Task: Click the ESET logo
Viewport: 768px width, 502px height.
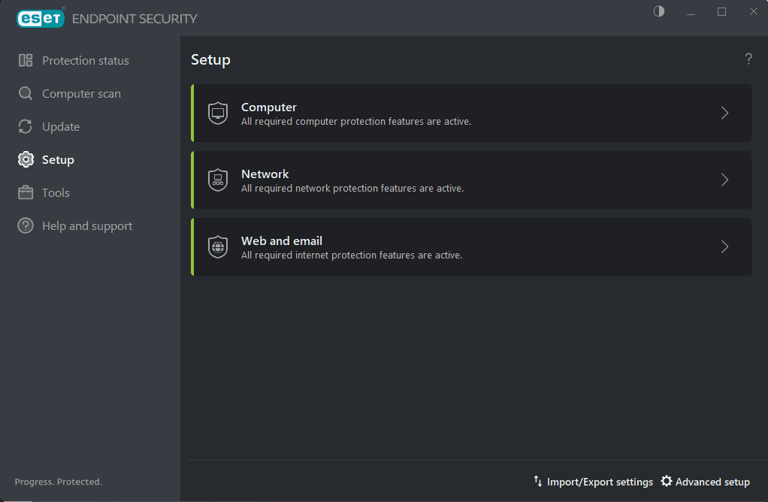Action: tap(41, 19)
